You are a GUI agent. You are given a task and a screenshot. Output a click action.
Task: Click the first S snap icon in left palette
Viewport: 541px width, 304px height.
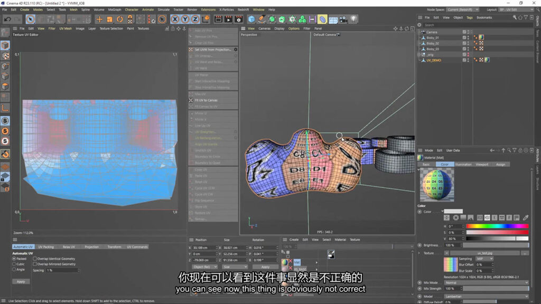(x=5, y=121)
